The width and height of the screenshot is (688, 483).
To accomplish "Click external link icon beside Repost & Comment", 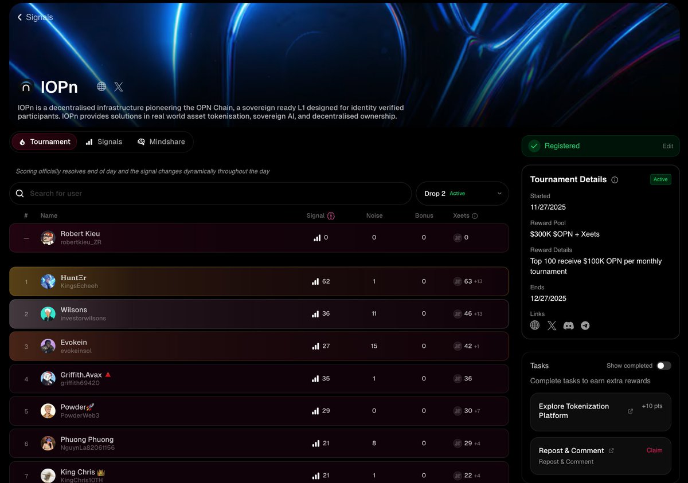I will (611, 451).
